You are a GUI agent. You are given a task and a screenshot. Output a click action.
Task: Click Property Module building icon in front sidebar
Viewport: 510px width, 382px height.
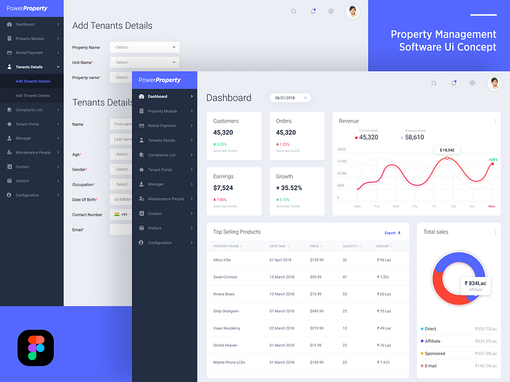point(141,111)
